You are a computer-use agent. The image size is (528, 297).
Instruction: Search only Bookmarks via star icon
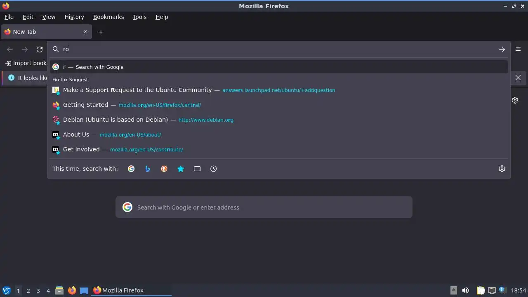click(181, 169)
